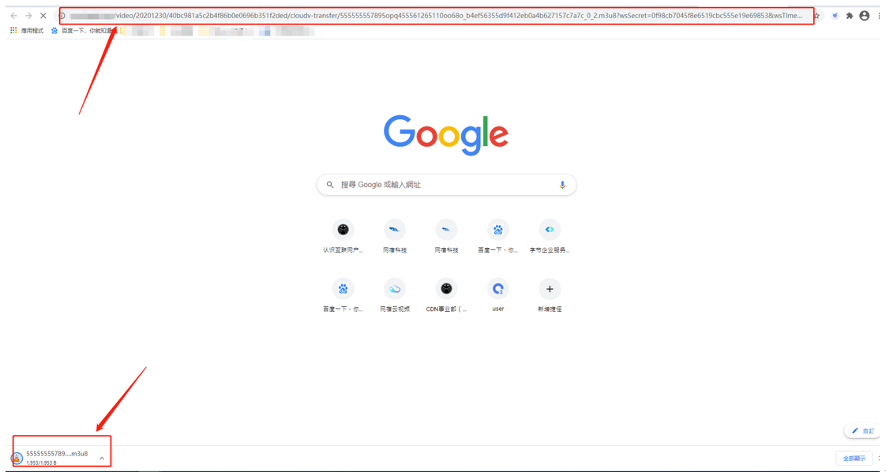Open the downloaded m3u8 file
The image size is (886, 472).
click(51, 457)
